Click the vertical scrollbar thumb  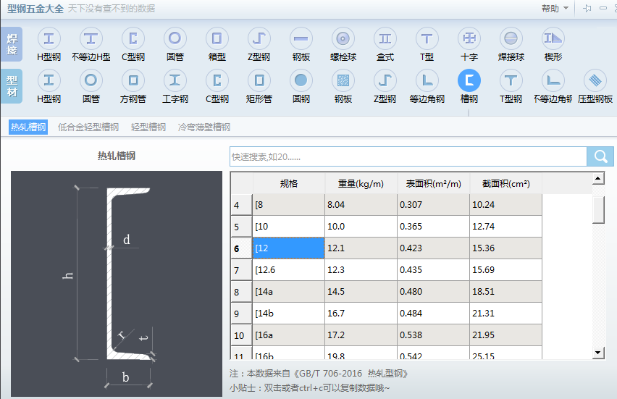click(x=598, y=210)
